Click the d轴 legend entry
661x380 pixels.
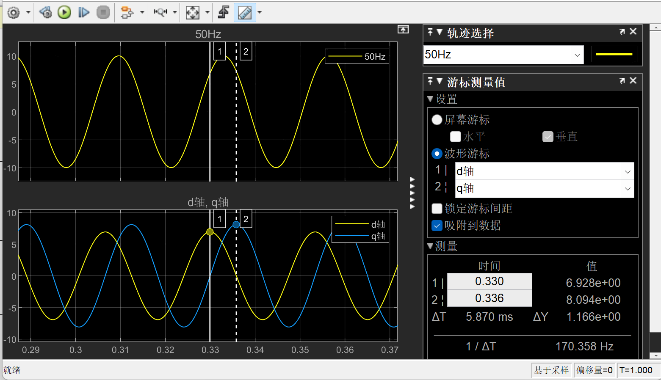click(360, 224)
